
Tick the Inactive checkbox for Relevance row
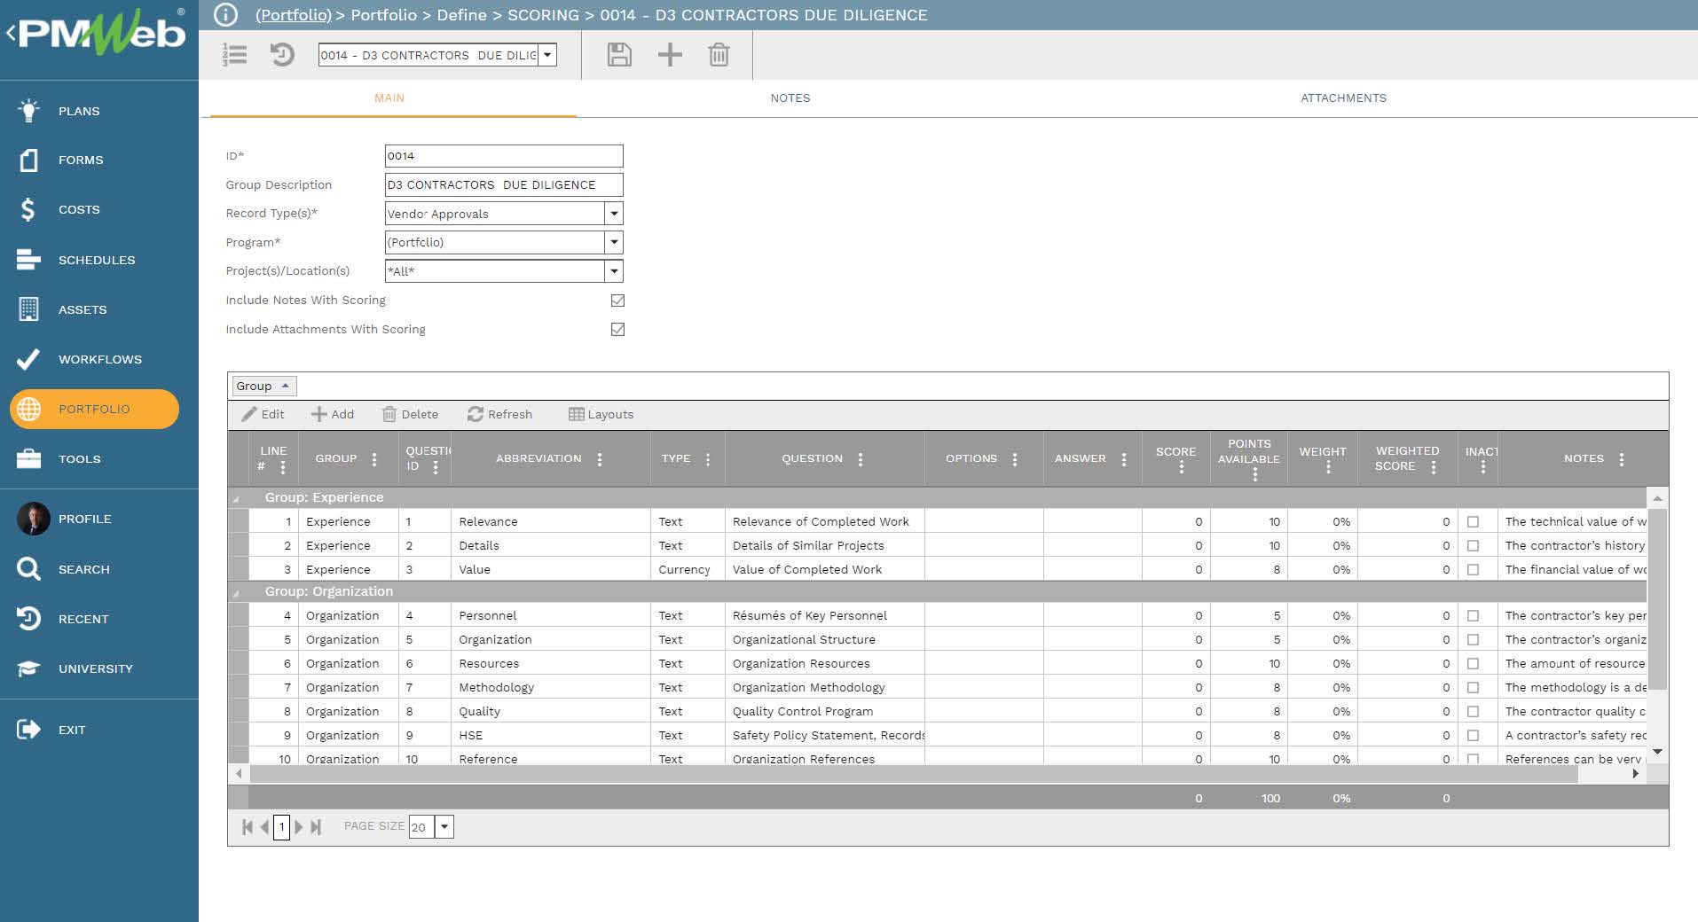pyautogui.click(x=1473, y=522)
